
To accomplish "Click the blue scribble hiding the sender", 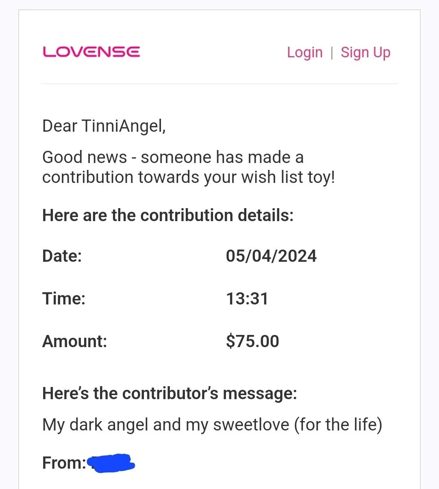I will click(111, 463).
